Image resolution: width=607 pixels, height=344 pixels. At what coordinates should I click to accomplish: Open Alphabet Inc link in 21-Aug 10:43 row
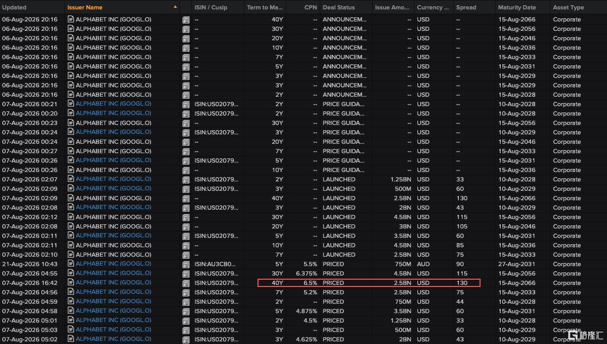point(114,263)
